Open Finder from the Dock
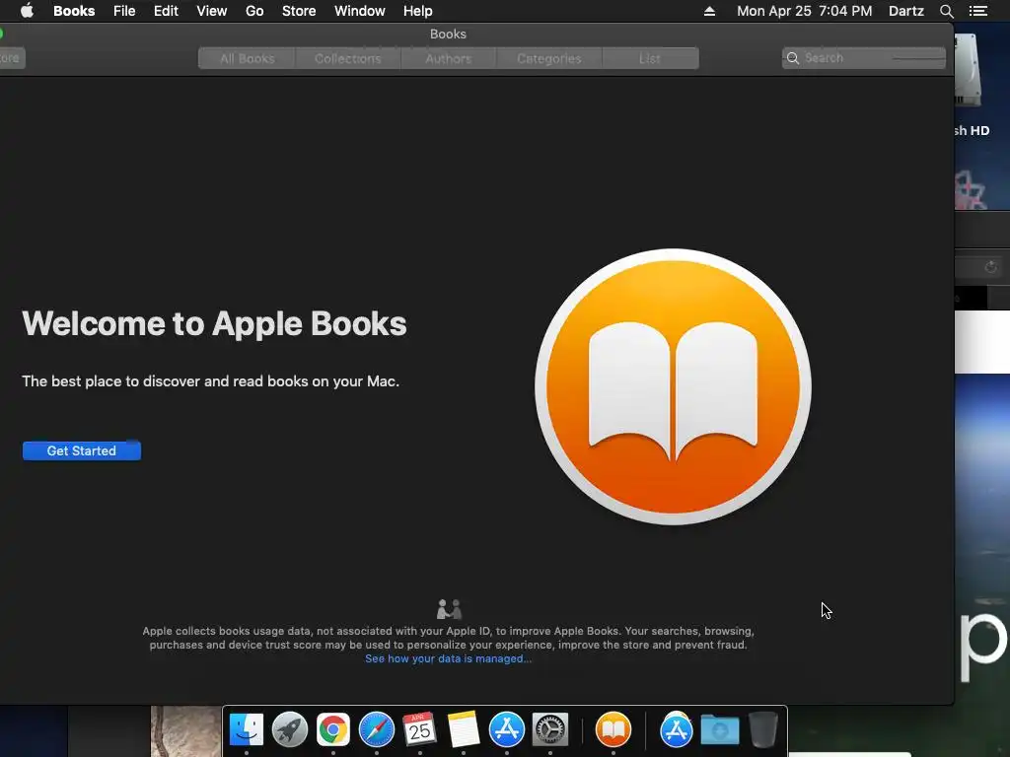Screen dimensions: 1010x757 pyautogui.click(x=247, y=730)
